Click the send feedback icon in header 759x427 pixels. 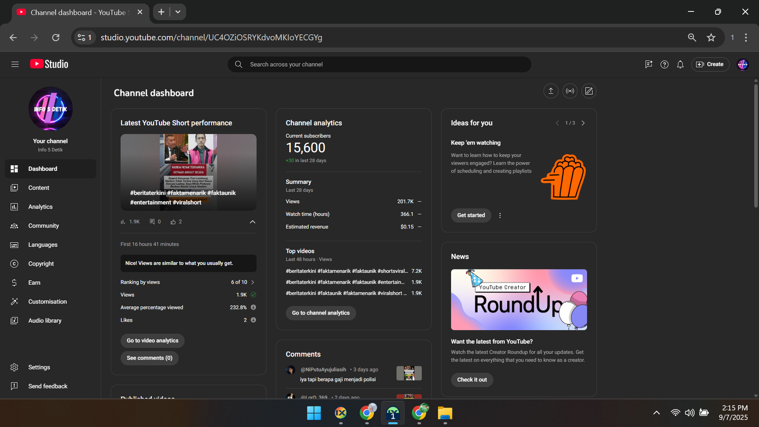pos(648,65)
